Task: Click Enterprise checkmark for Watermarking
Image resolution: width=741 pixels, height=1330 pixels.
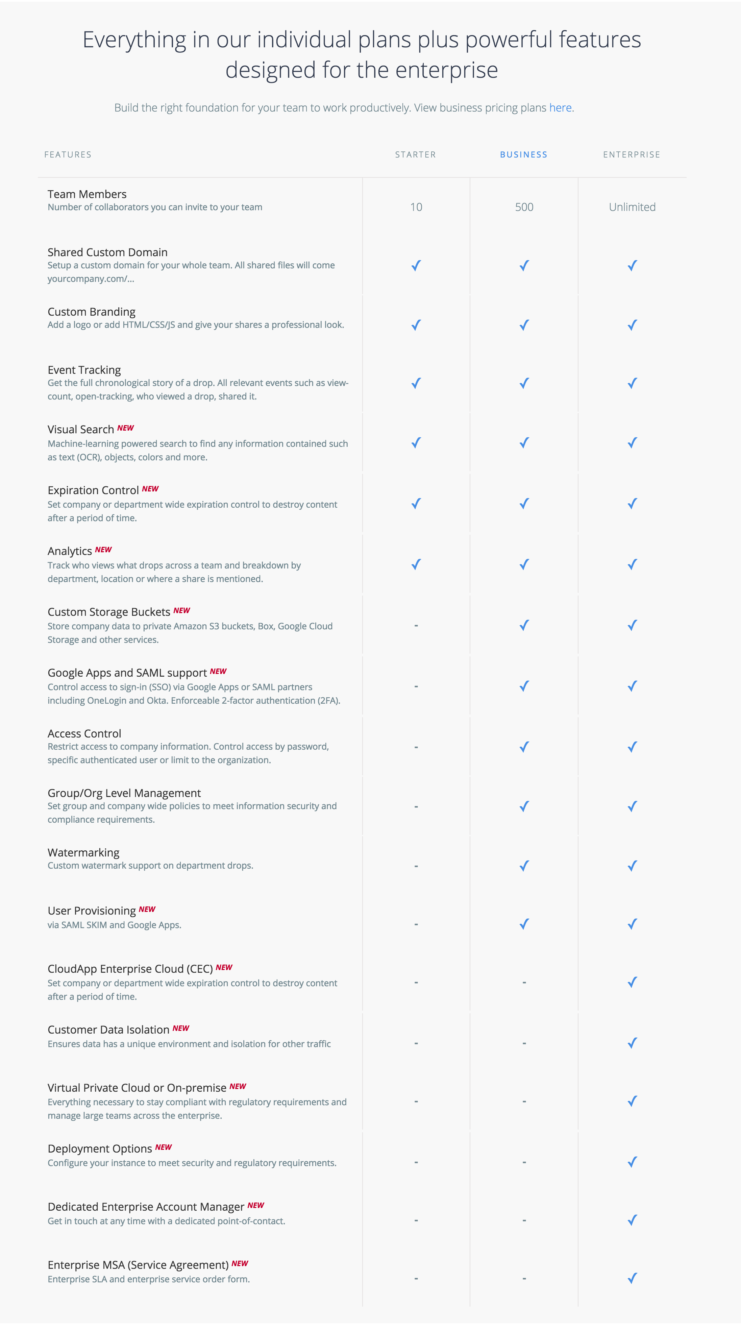Action: (x=632, y=866)
